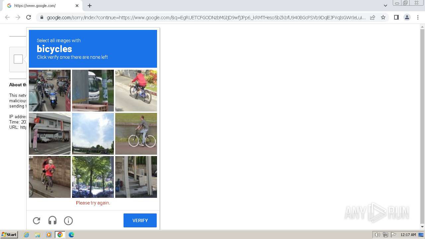Open Action Center flag icon
Screen dimensions: 425x239
click(393, 235)
